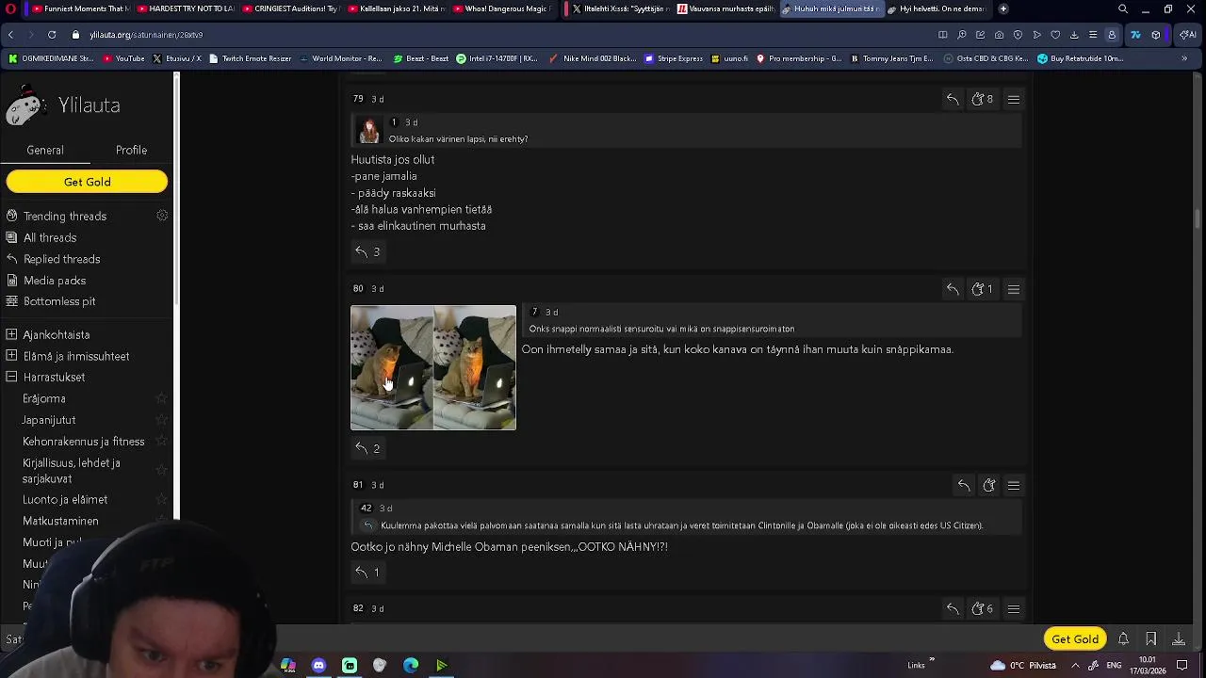Reply to post 79 using the arrow icon
The height and width of the screenshot is (678, 1206).
[953, 99]
